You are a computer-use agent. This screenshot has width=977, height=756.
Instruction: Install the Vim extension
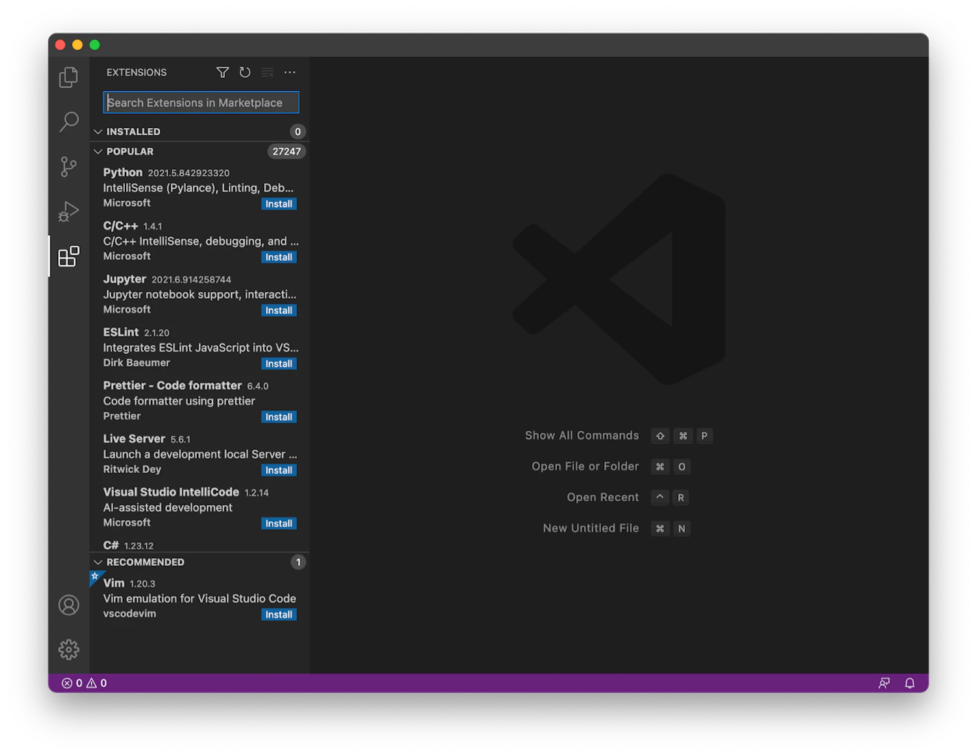[x=279, y=615]
